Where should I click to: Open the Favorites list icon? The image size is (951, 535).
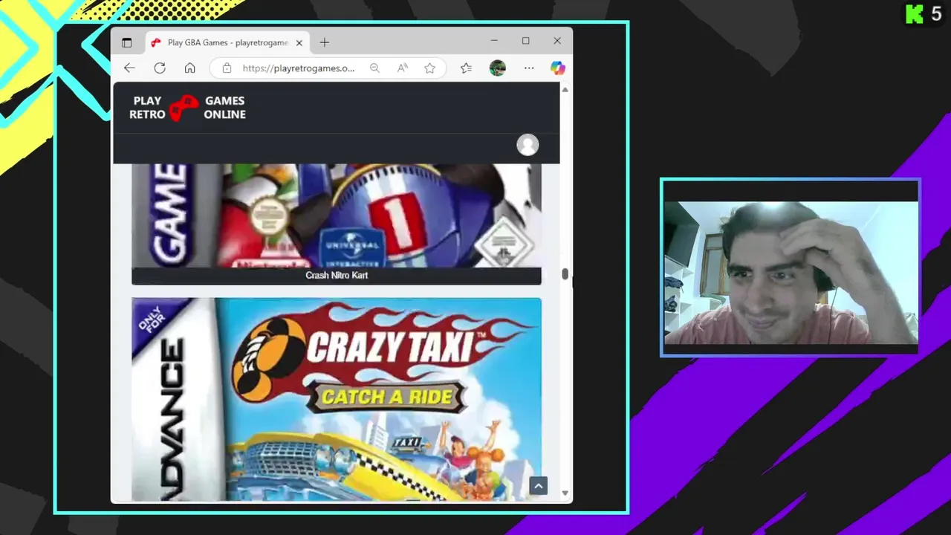pos(466,68)
